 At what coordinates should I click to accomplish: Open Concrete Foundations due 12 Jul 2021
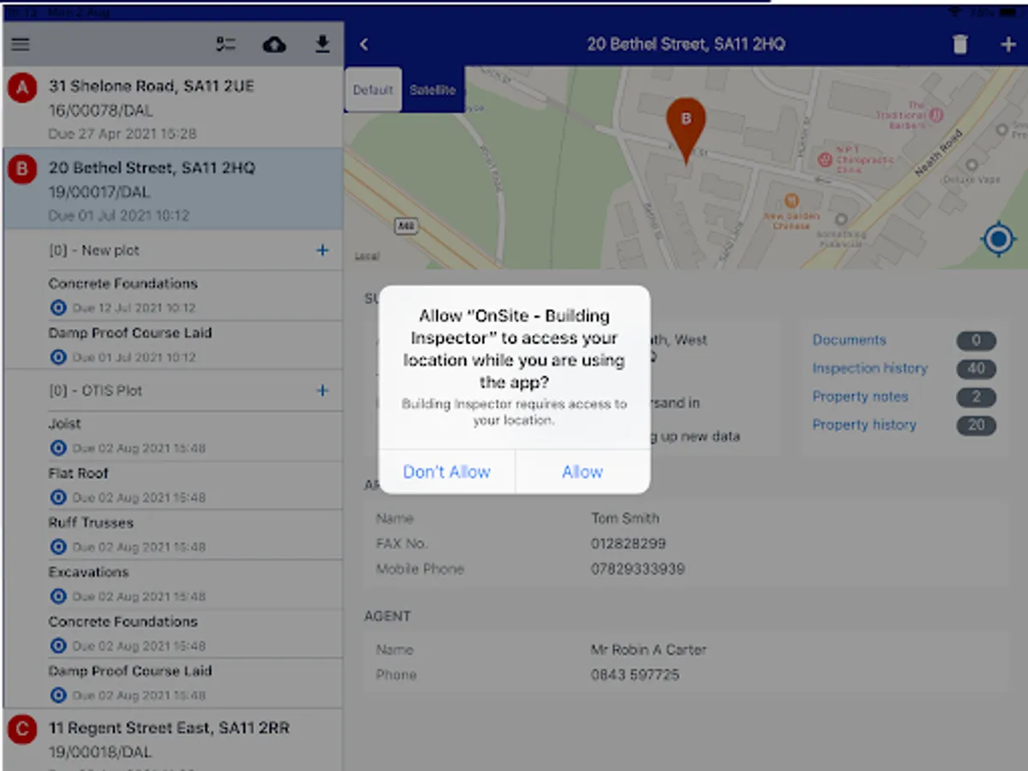pyautogui.click(x=194, y=296)
